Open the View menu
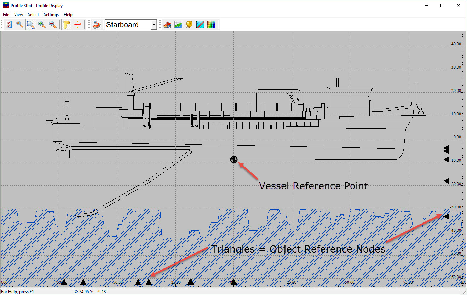This screenshot has width=467, height=295. click(x=18, y=15)
